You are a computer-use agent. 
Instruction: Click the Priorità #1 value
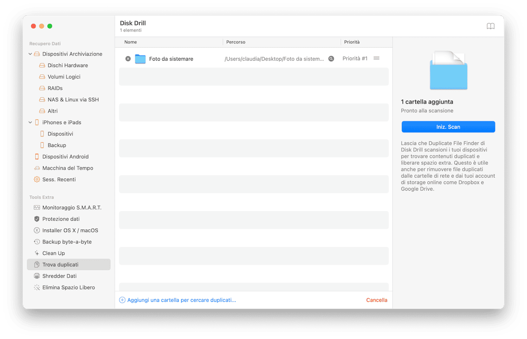pyautogui.click(x=355, y=59)
